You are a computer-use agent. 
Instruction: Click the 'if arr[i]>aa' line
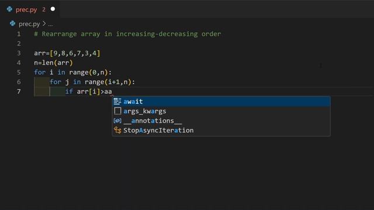(88, 92)
